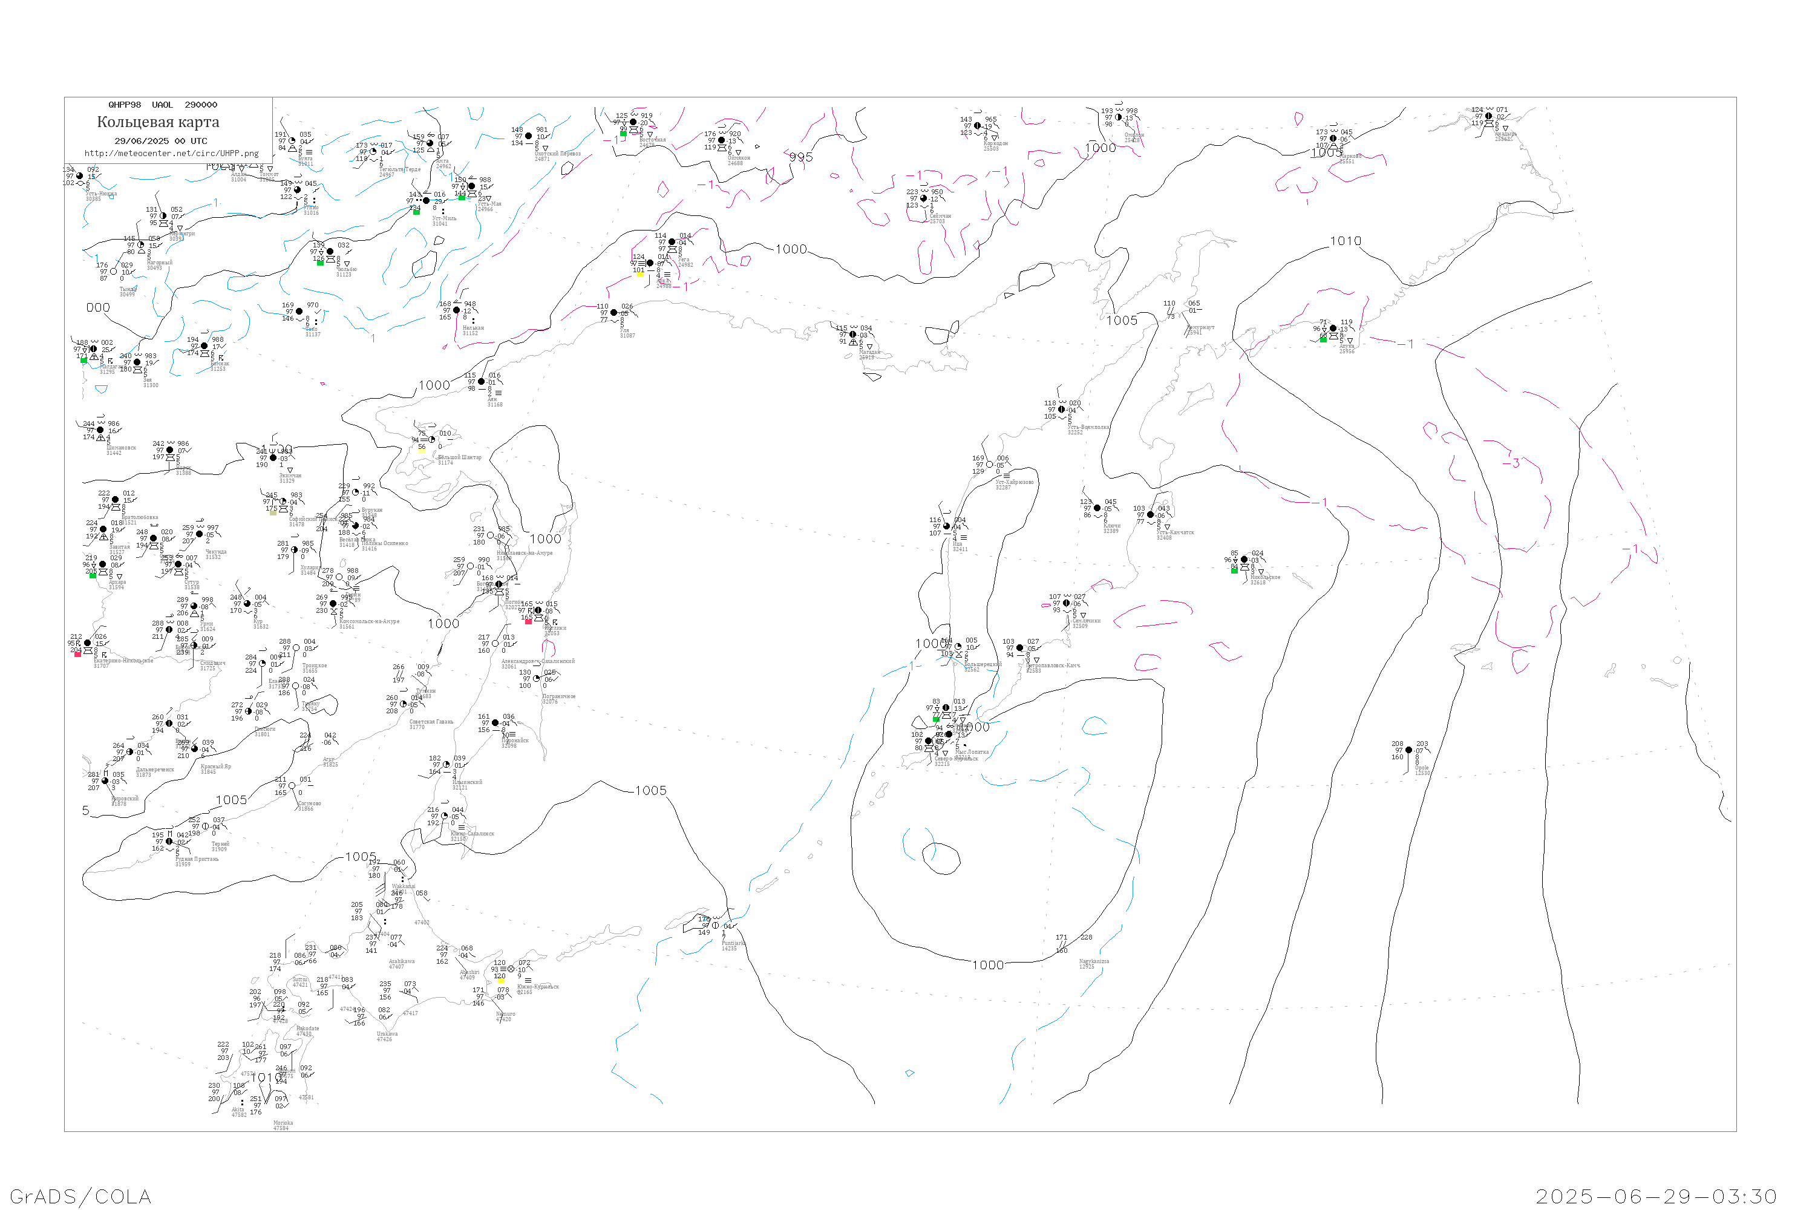Click the 'Кольцевая карта' map title
Viewport: 1815px width, 1210px height.
pyautogui.click(x=158, y=122)
